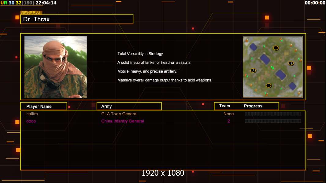The height and width of the screenshot is (183, 326).
Task: Click the acid weapons damage description line
Action: pos(165,80)
